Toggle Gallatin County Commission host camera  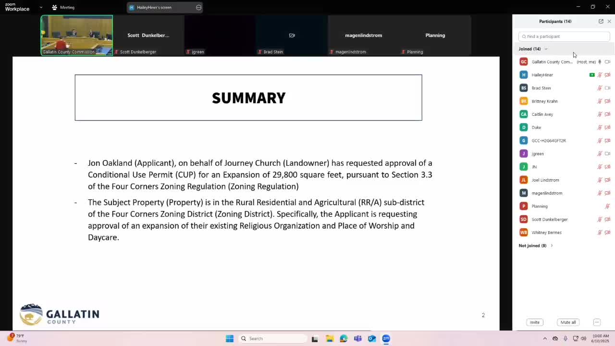point(607,62)
